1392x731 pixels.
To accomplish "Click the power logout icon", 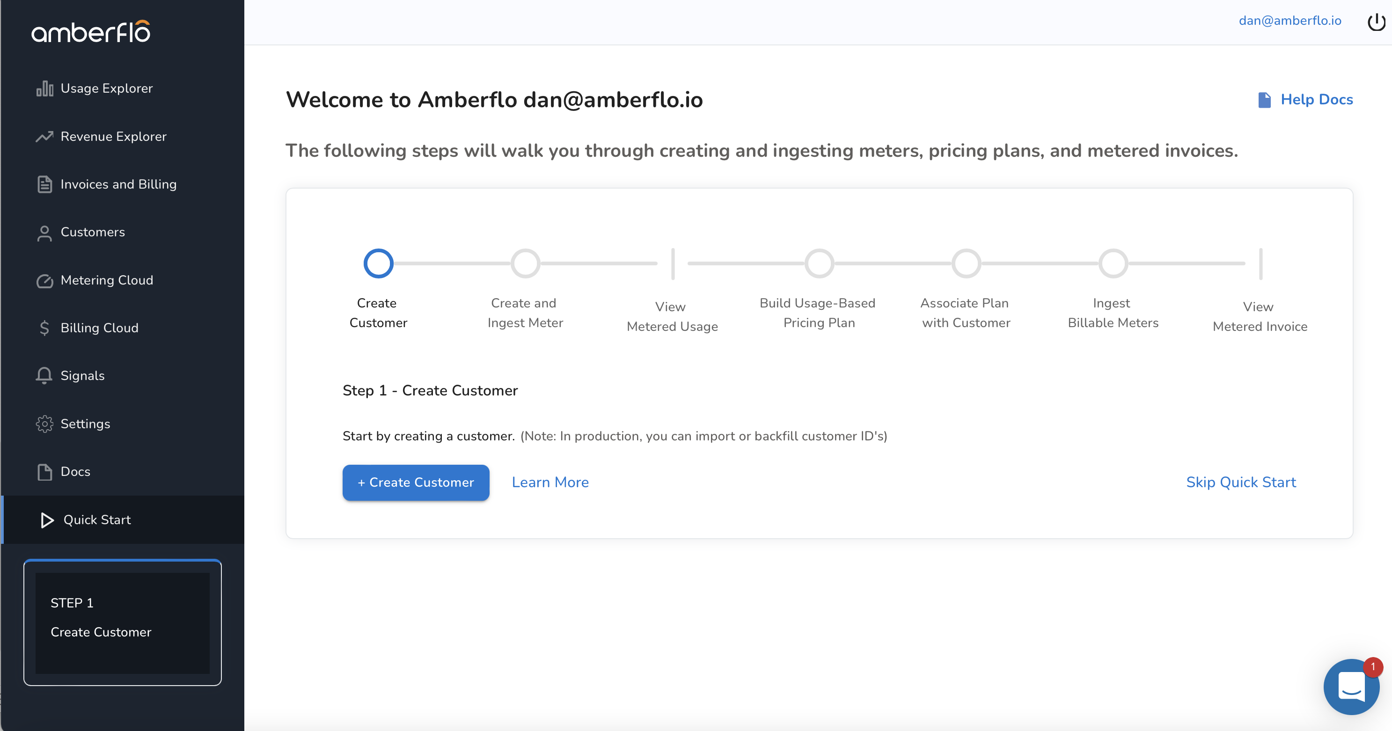I will pos(1376,22).
